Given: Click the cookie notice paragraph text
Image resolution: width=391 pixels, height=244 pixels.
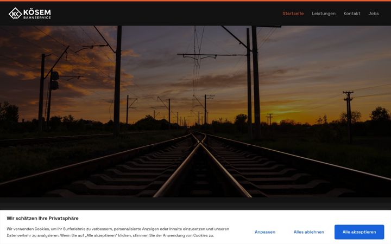Looking at the screenshot, I should (x=118, y=232).
